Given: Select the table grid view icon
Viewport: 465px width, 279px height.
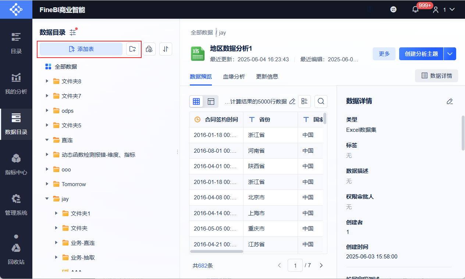Looking at the screenshot, I should [x=196, y=101].
